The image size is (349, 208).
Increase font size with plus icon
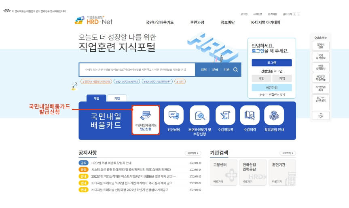pyautogui.click(x=294, y=14)
